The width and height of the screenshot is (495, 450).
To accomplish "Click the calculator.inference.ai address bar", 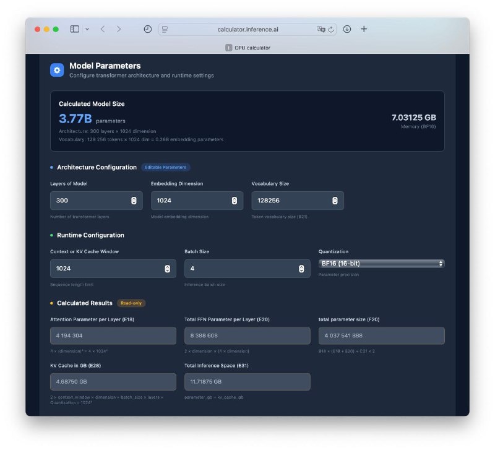I will 247,29.
